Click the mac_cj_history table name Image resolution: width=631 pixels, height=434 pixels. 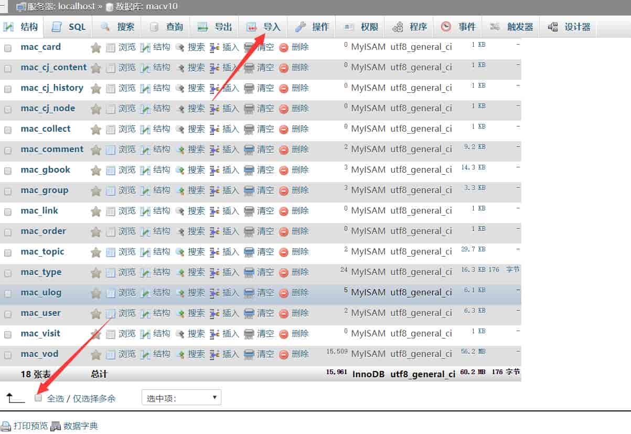tap(52, 88)
